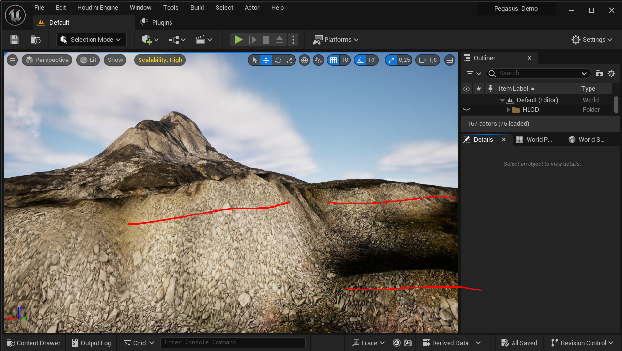Collapse the Default (Editor) world row
This screenshot has width=622, height=351.
502,100
